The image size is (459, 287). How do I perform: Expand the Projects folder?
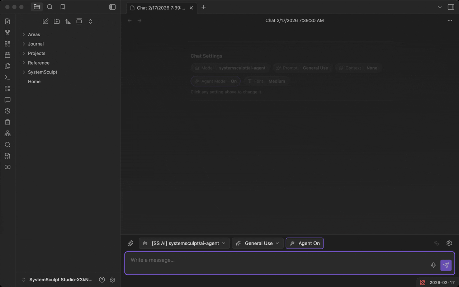tap(37, 53)
